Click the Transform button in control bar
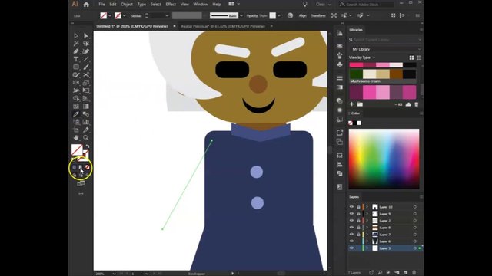Image resolution: width=492 pixels, height=276 pixels. click(318, 15)
